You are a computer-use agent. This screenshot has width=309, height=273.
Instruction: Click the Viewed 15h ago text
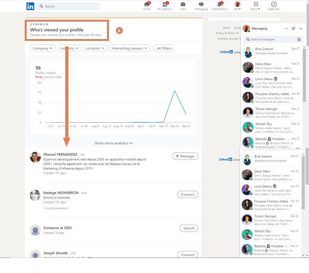54,173
